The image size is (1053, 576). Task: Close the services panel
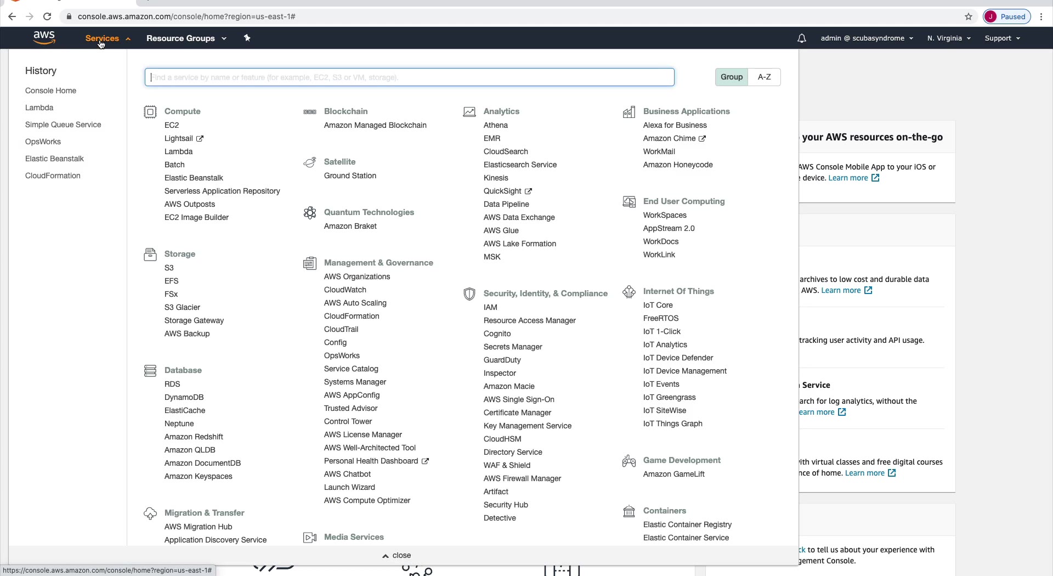pos(397,555)
